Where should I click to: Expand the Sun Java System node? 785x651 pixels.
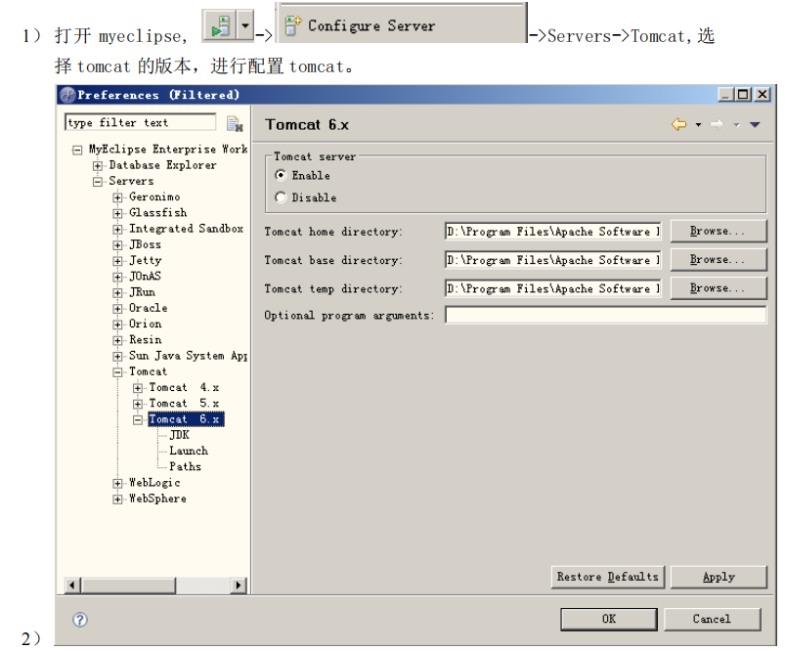point(117,357)
